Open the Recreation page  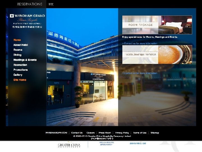click(x=20, y=65)
